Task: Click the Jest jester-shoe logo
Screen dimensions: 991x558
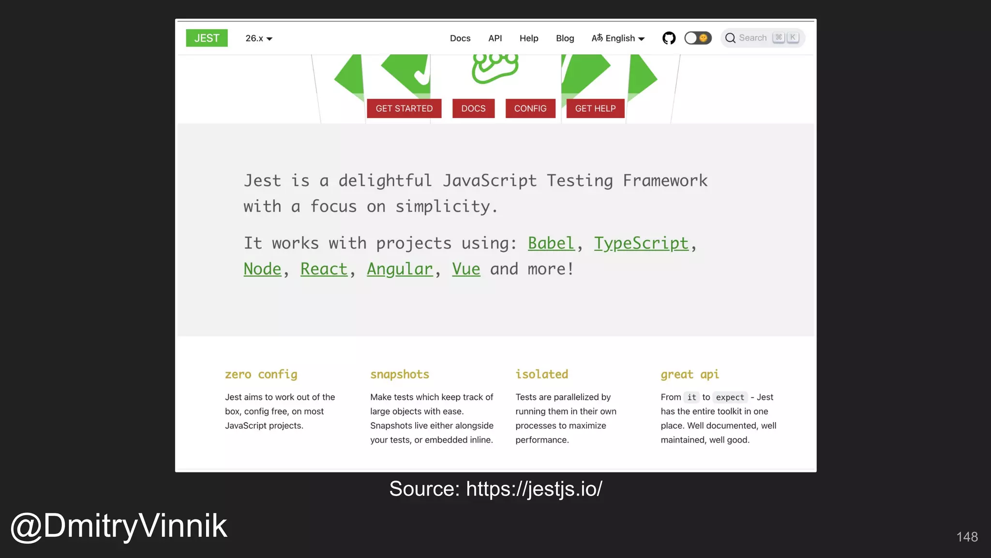Action: [495, 68]
